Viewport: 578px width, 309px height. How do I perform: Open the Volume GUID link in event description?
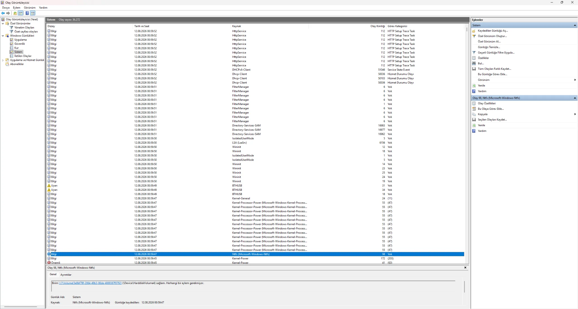[x=90, y=283]
